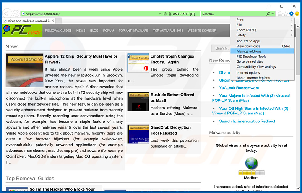Open Your Mojave Is Infected link
The width and height of the screenshot is (302, 193).
point(251,98)
